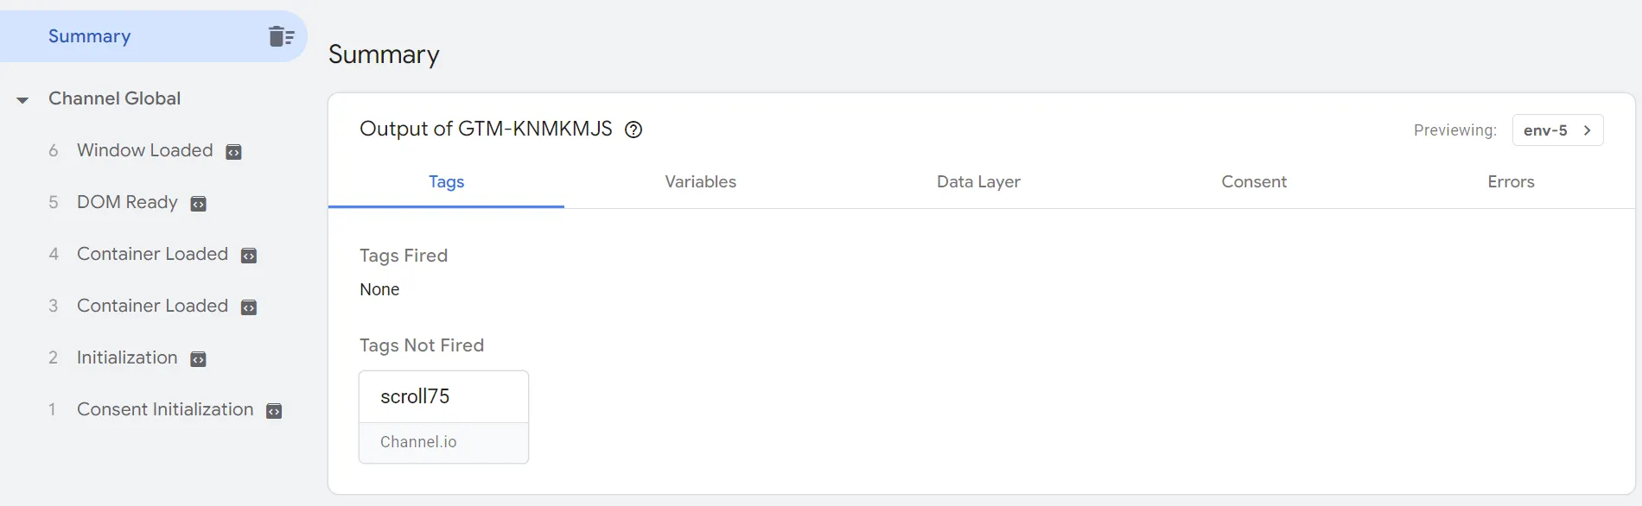Click API icon next to Initialization
1642x506 pixels.
pyautogui.click(x=198, y=359)
